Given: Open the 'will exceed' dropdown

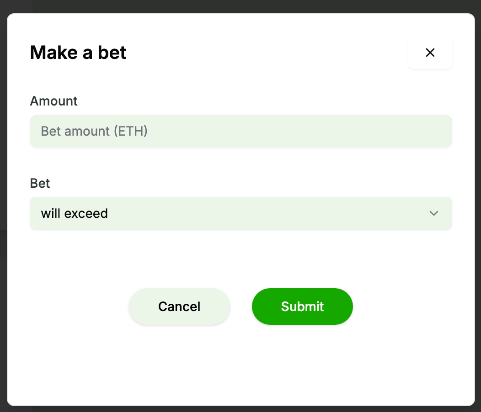Looking at the screenshot, I should click(241, 213).
